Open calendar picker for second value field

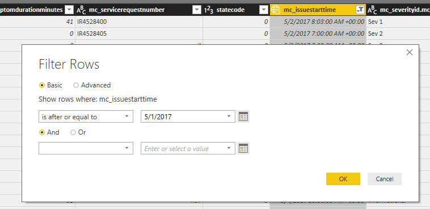[x=243, y=148]
